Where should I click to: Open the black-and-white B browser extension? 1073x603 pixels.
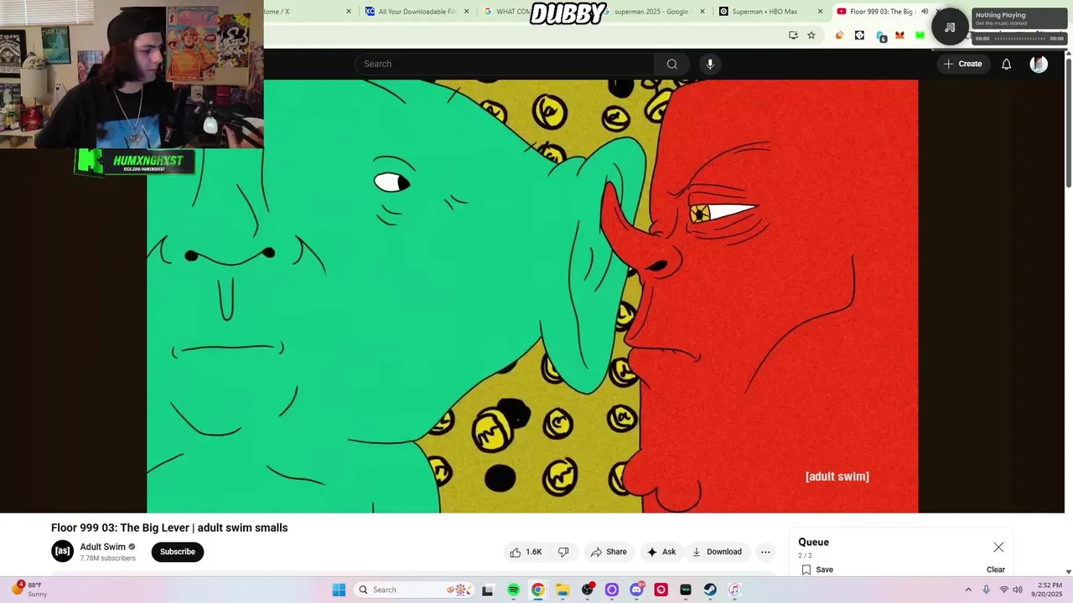tap(859, 35)
